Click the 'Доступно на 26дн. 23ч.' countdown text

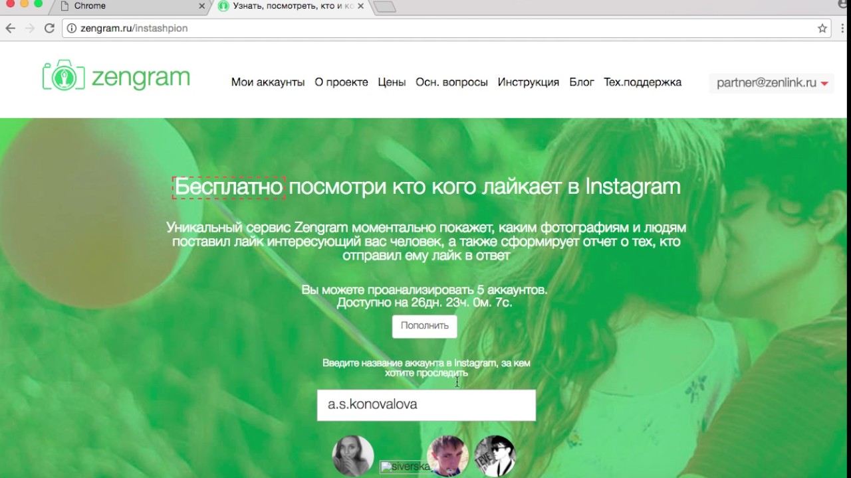coord(424,303)
